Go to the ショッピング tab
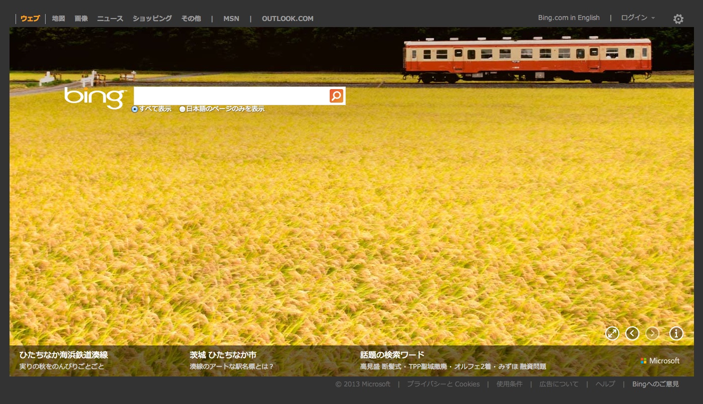This screenshot has height=404, width=703. tap(152, 19)
